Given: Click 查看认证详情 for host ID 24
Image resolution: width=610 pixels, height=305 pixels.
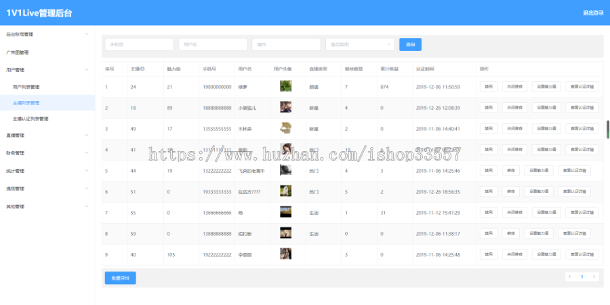Looking at the screenshot, I should click(582, 87).
